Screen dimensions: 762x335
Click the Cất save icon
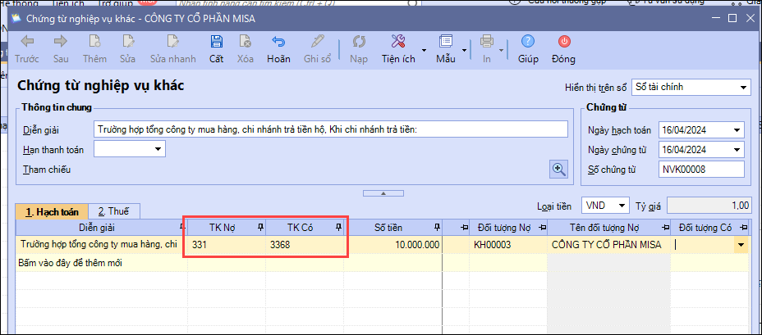216,42
